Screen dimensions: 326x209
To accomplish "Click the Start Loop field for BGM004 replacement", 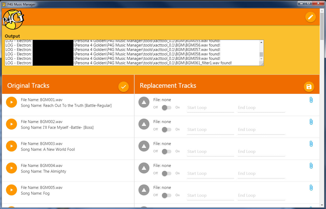I will click(x=211, y=174).
